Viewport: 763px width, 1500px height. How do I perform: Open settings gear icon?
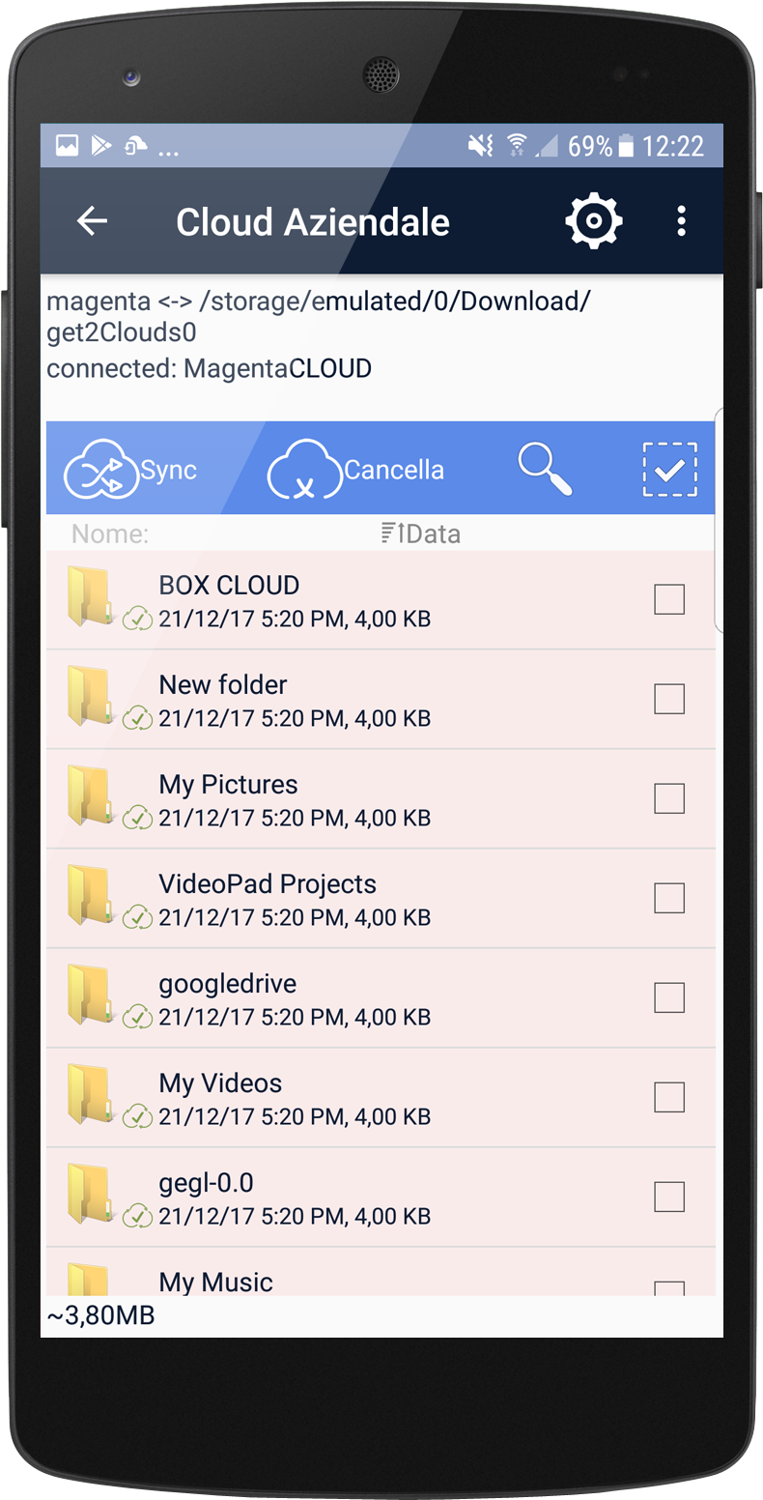point(593,221)
